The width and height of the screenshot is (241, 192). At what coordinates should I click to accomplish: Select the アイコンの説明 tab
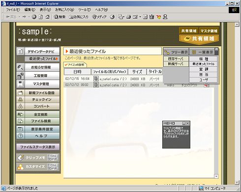click(75, 65)
